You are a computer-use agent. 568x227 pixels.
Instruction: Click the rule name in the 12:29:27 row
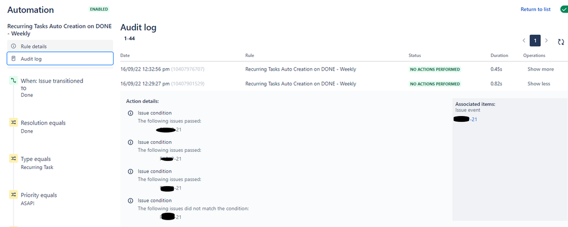point(301,84)
